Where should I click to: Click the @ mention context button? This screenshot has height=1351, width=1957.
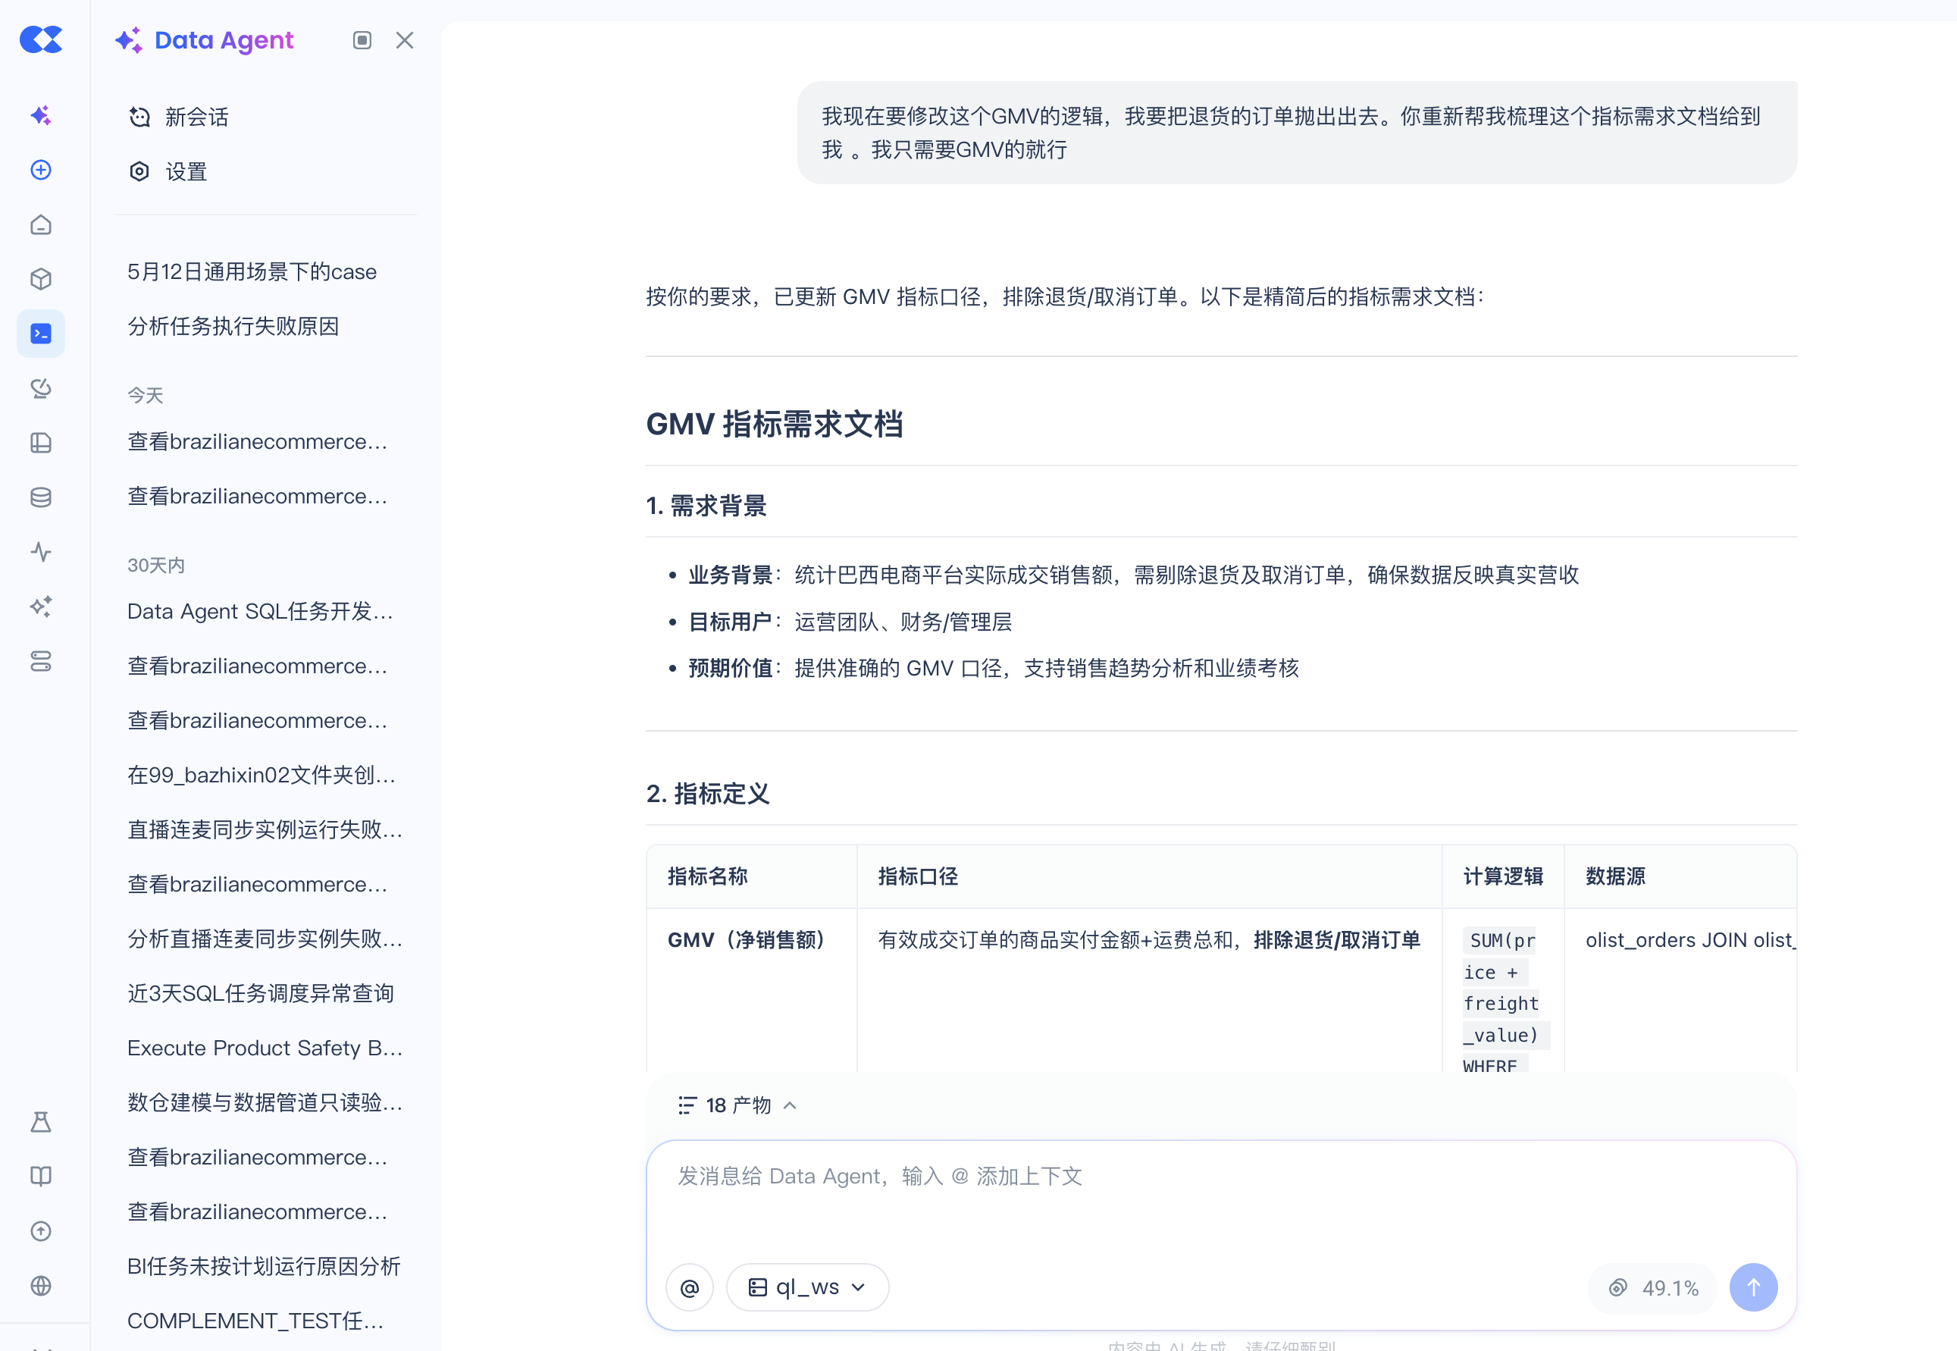coord(690,1287)
